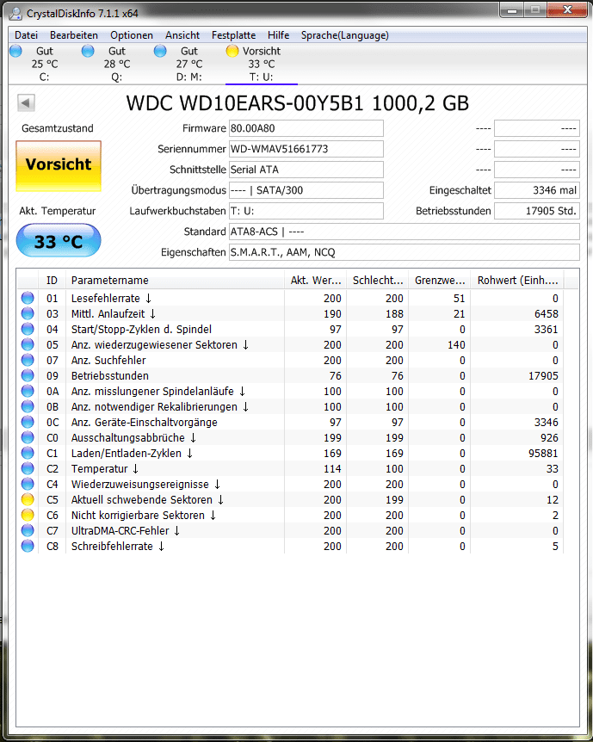Screen dimensions: 593x742
Task: Click status orb of Temperatur row
Action: coord(28,468)
